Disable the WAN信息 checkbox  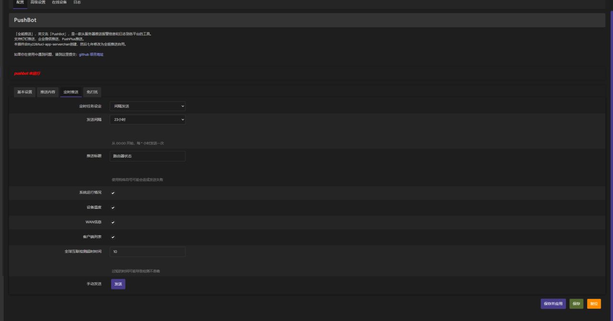[113, 222]
